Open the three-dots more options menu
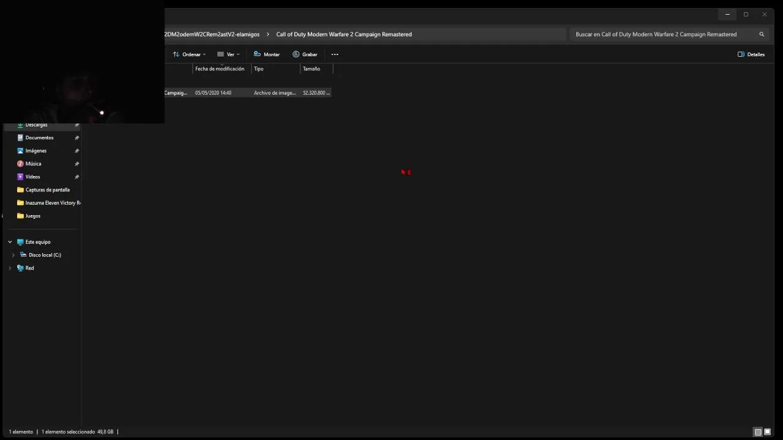The image size is (783, 440). 335,54
